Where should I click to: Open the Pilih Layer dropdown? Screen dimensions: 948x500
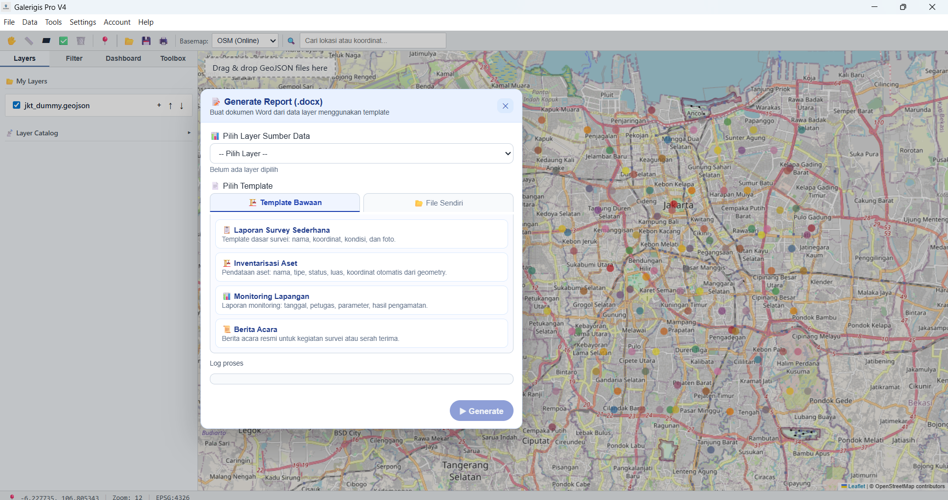coord(361,154)
